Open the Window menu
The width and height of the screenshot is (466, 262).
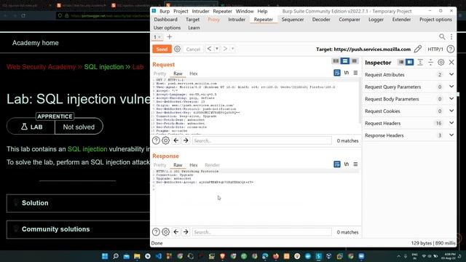245,11
